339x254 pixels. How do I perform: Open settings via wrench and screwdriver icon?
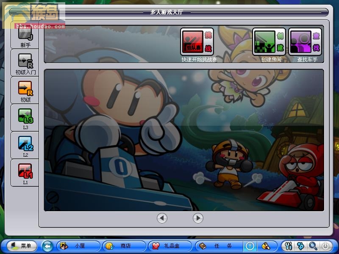pos(289,246)
